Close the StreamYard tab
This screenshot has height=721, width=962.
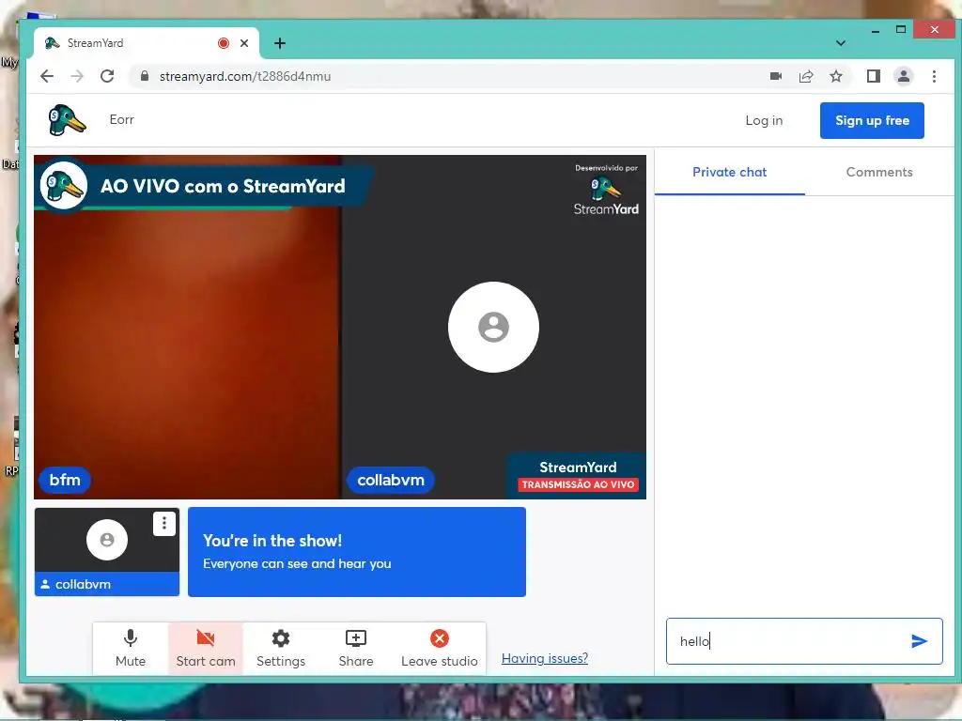pyautogui.click(x=244, y=43)
